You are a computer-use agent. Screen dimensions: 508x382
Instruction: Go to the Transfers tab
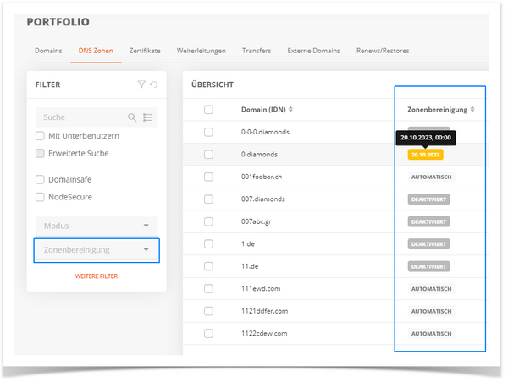[257, 51]
